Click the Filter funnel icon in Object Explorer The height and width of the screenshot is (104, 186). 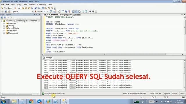point(11,18)
